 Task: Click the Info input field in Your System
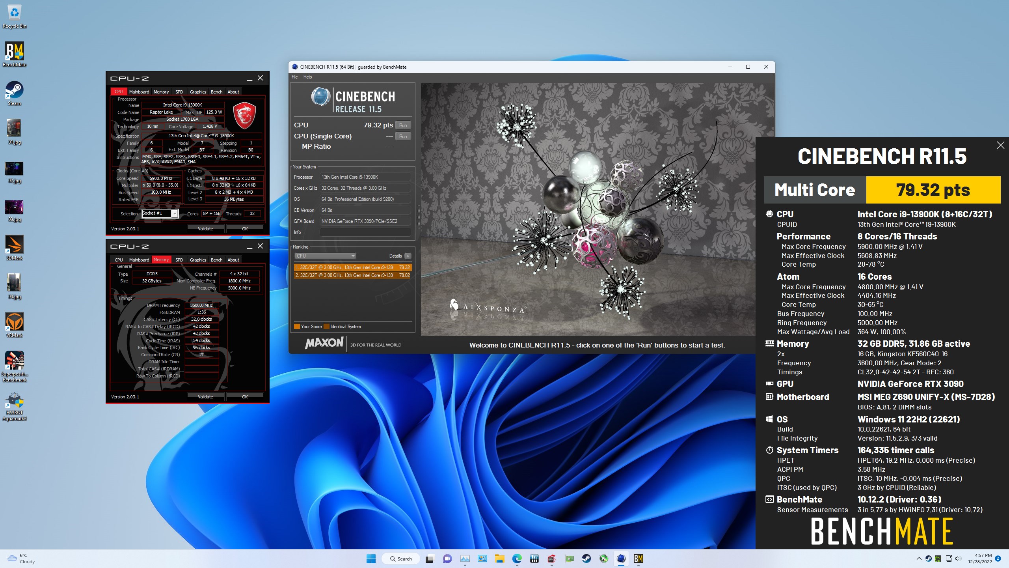tap(365, 232)
